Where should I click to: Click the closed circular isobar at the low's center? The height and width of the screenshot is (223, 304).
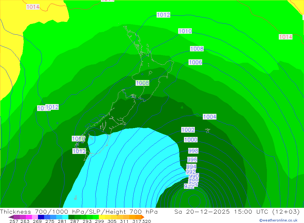tap(194, 201)
